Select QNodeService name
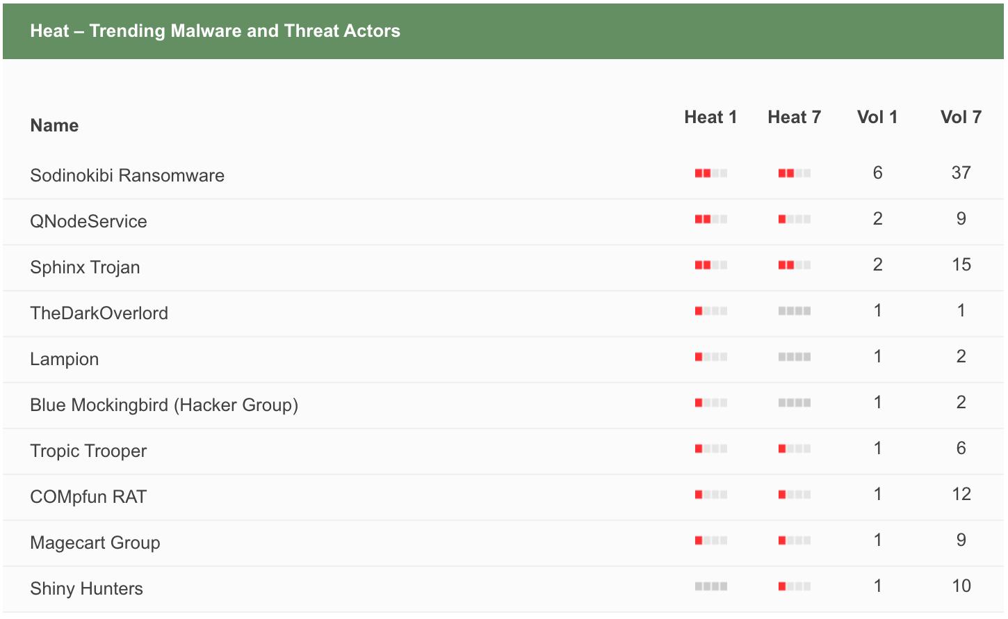 click(88, 221)
